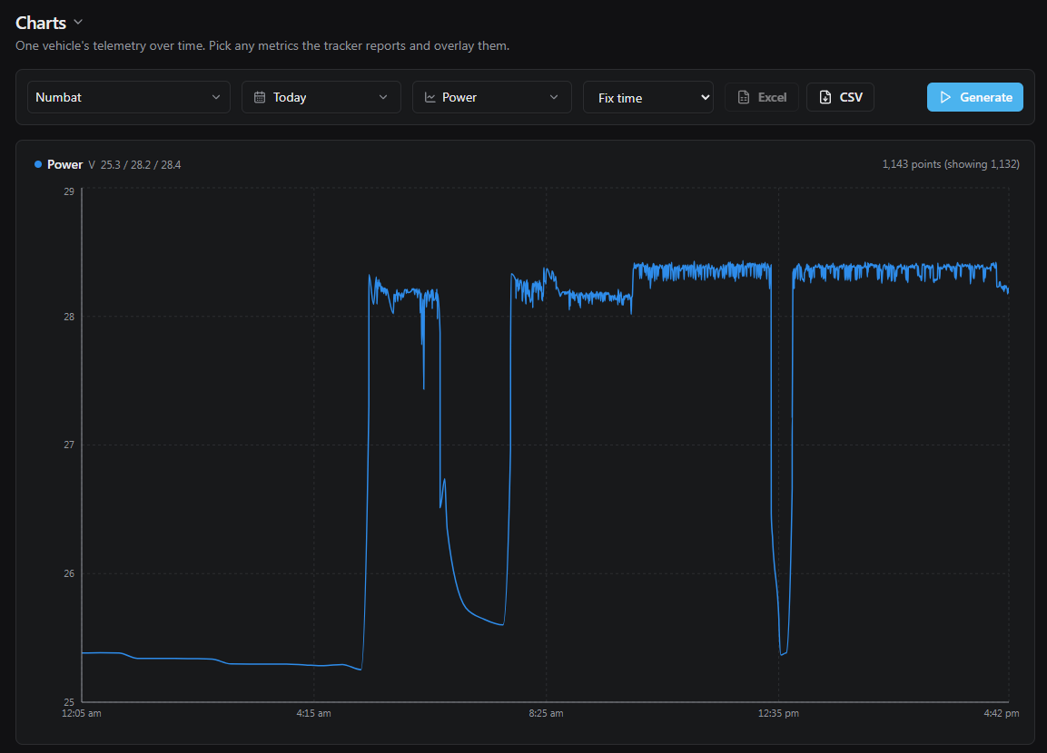Click the 1,143 points (showing 1,132) label

tap(951, 164)
